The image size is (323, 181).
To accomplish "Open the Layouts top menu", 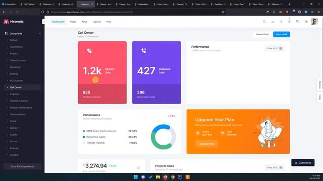I will pos(96,22).
